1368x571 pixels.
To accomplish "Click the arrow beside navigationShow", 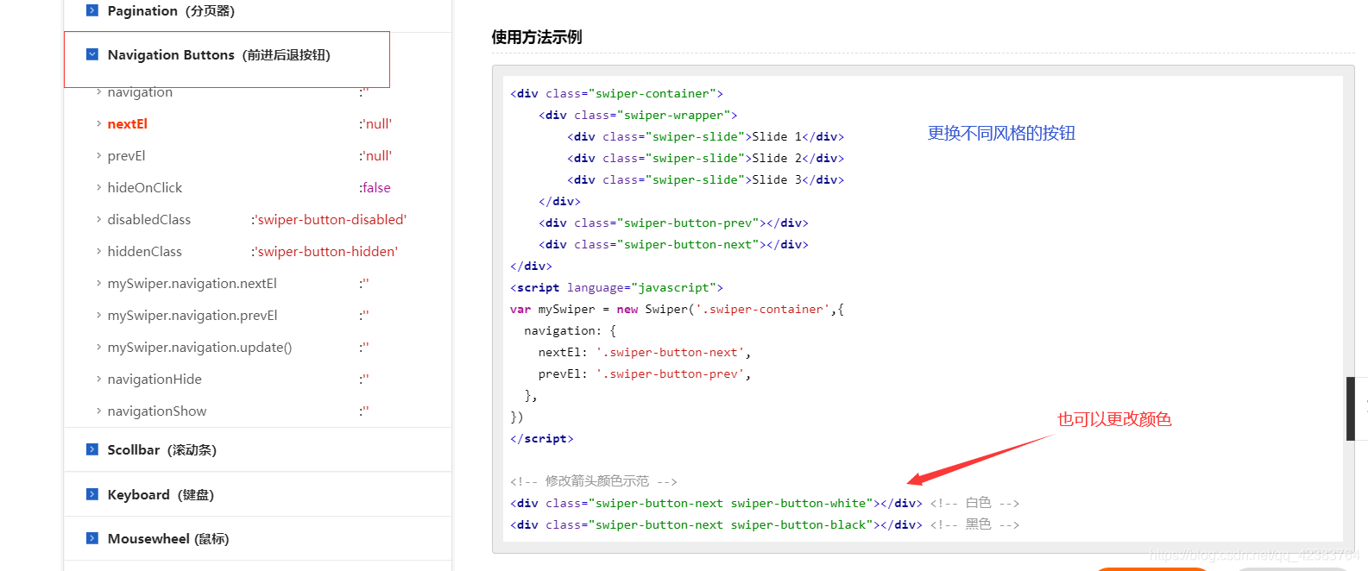I will pos(98,411).
